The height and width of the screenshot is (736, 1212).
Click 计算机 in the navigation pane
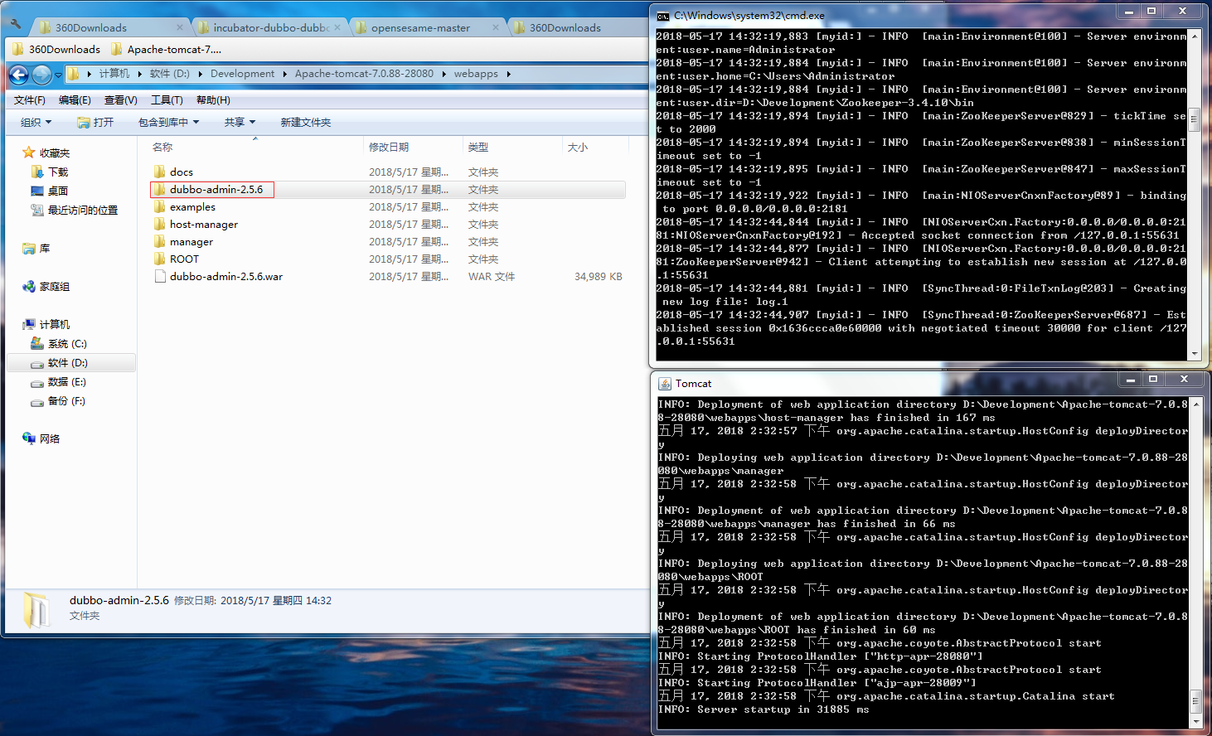55,325
